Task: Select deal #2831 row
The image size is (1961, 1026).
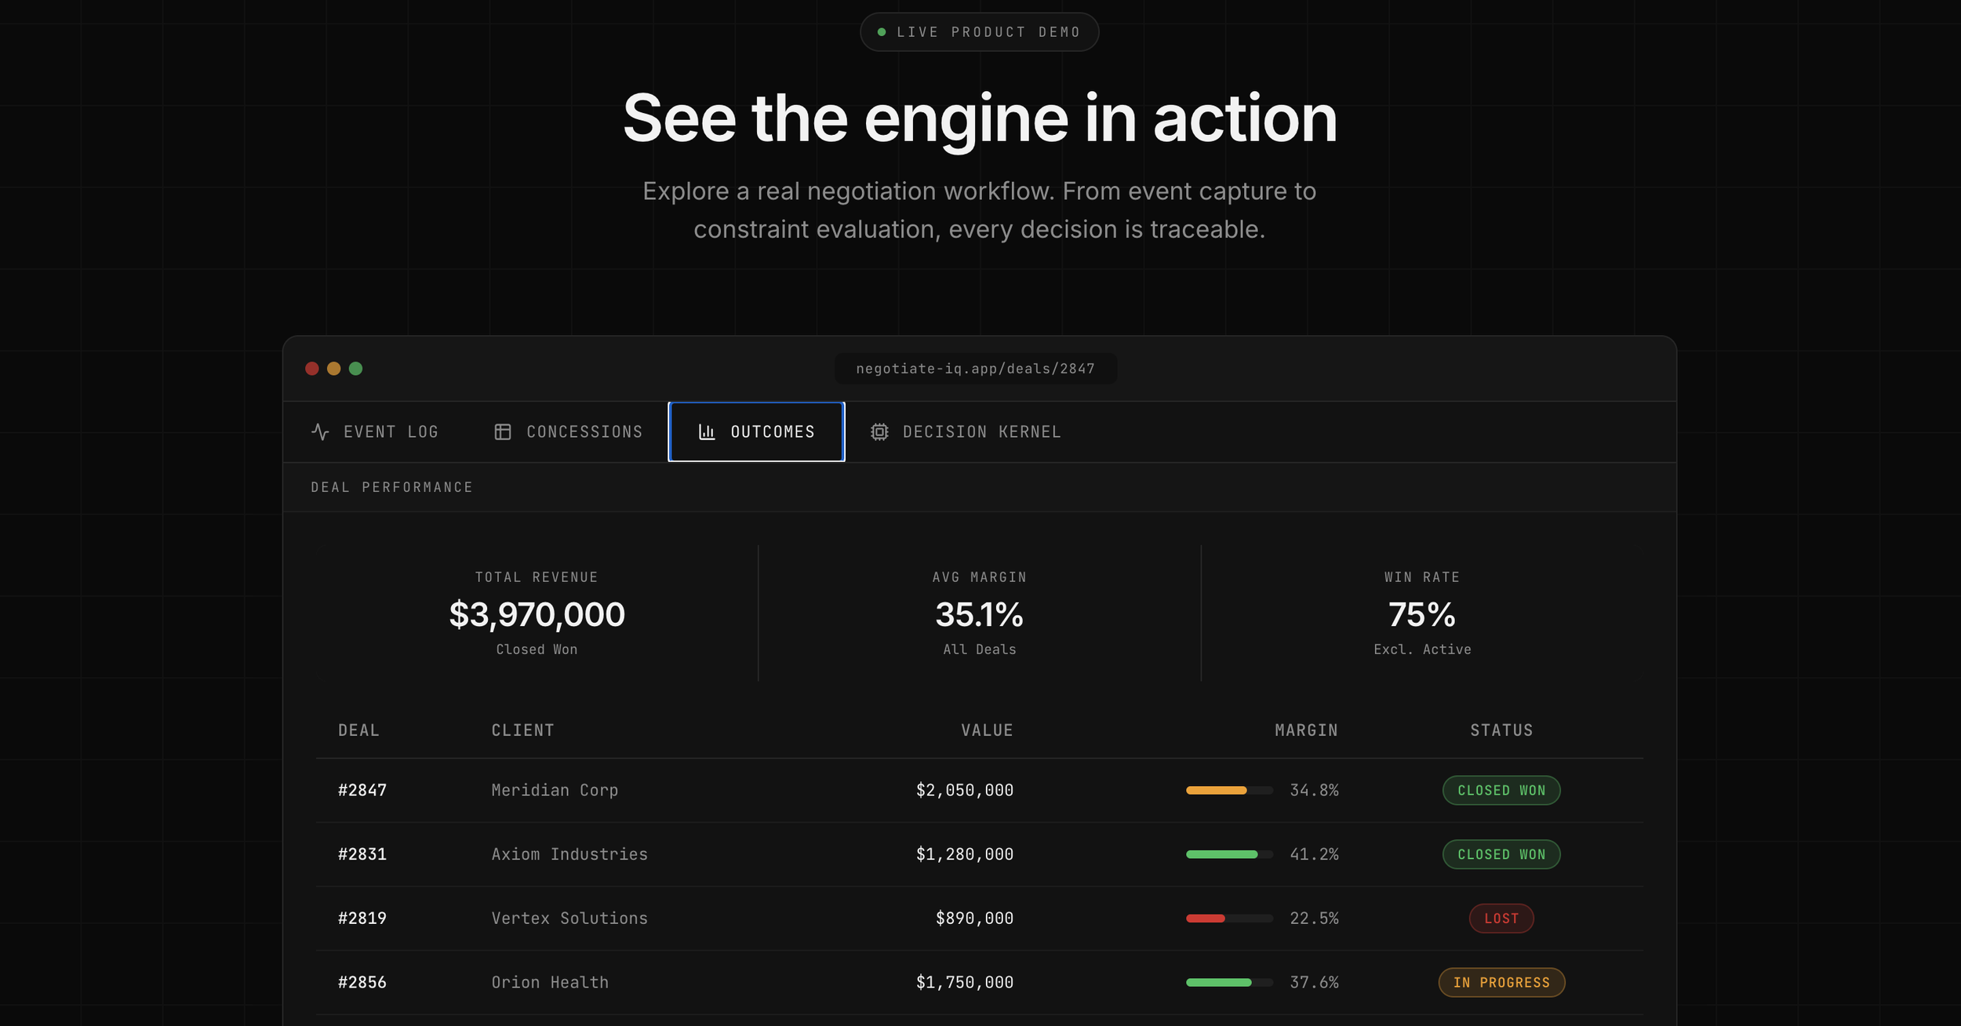Action: click(362, 854)
